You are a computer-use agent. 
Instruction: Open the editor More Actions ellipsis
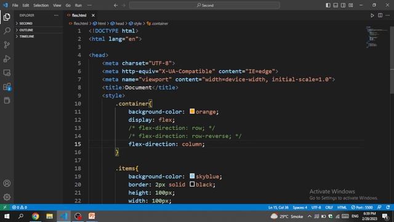[388, 15]
